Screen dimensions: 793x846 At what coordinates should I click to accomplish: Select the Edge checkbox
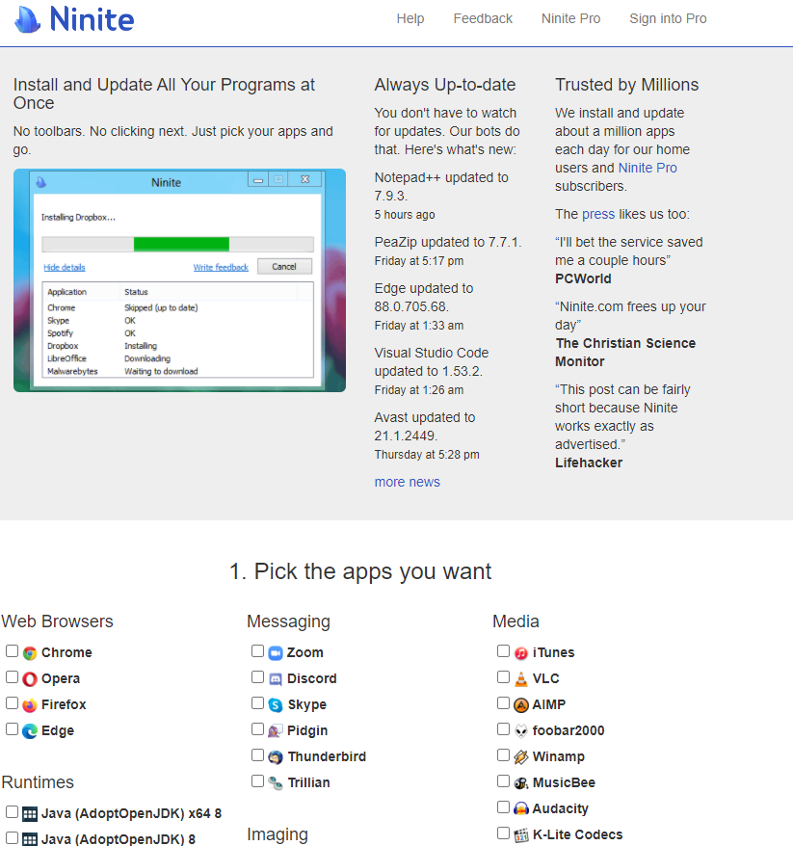12,729
